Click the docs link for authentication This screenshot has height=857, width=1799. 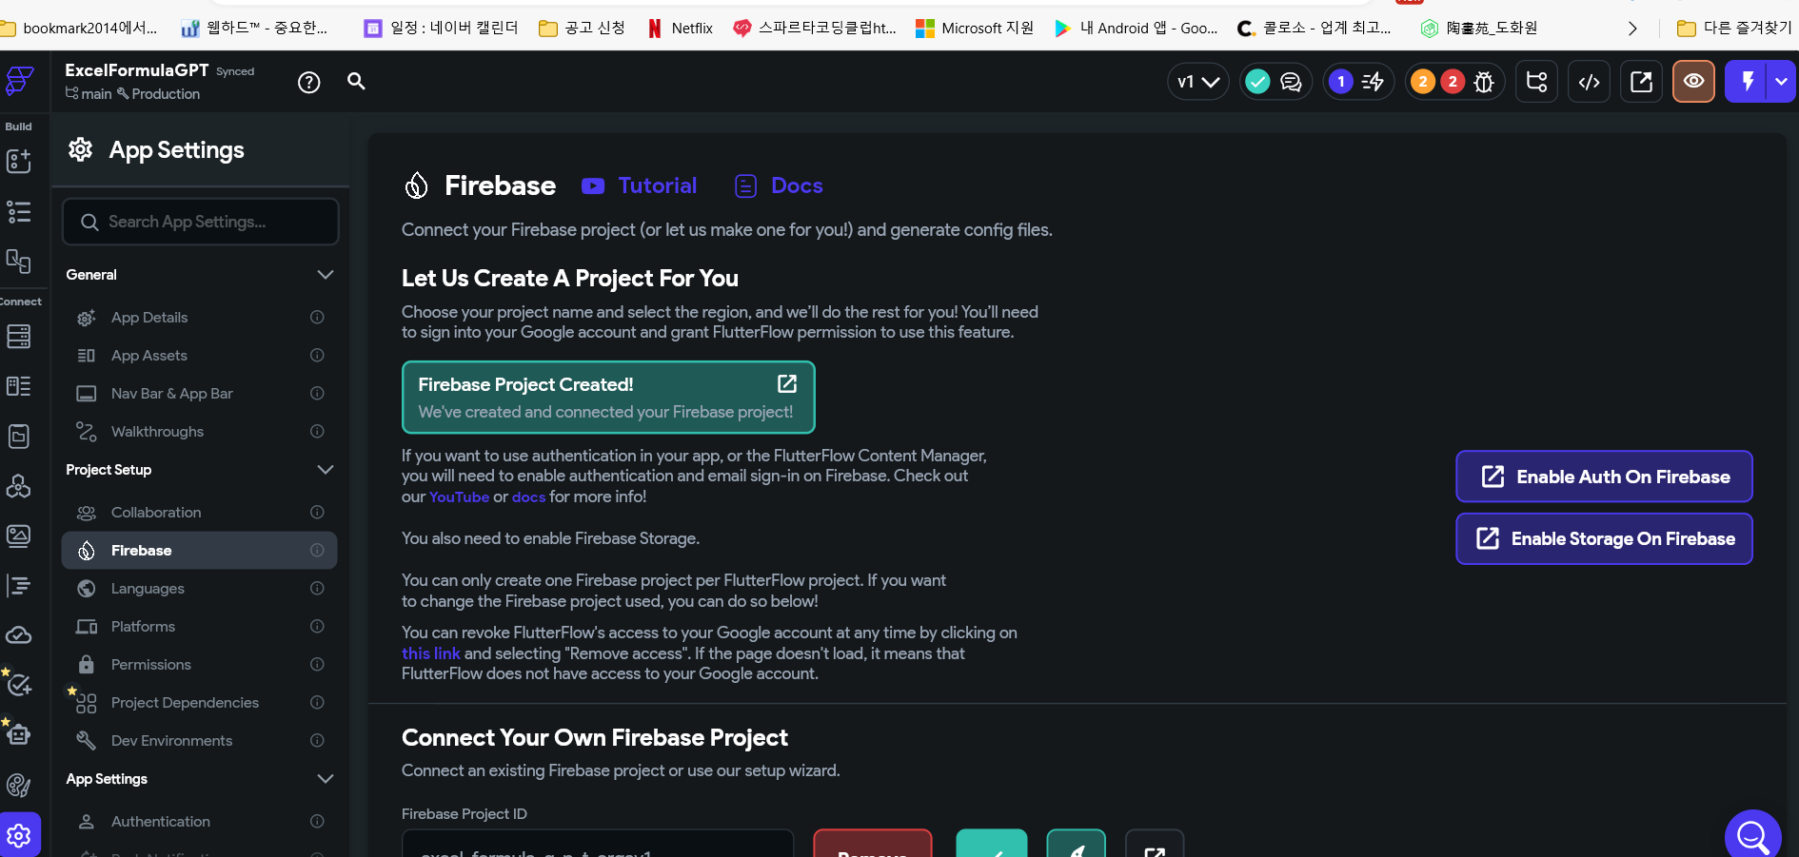coord(528,497)
